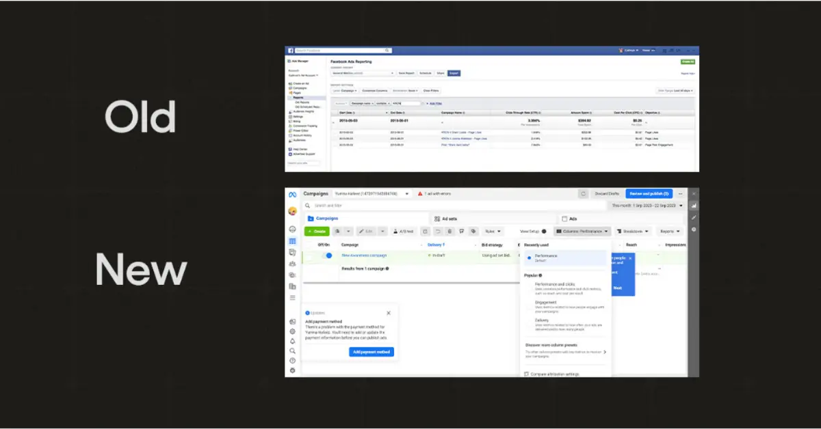
Task: Toggle the View Setup switch
Action: [544, 232]
